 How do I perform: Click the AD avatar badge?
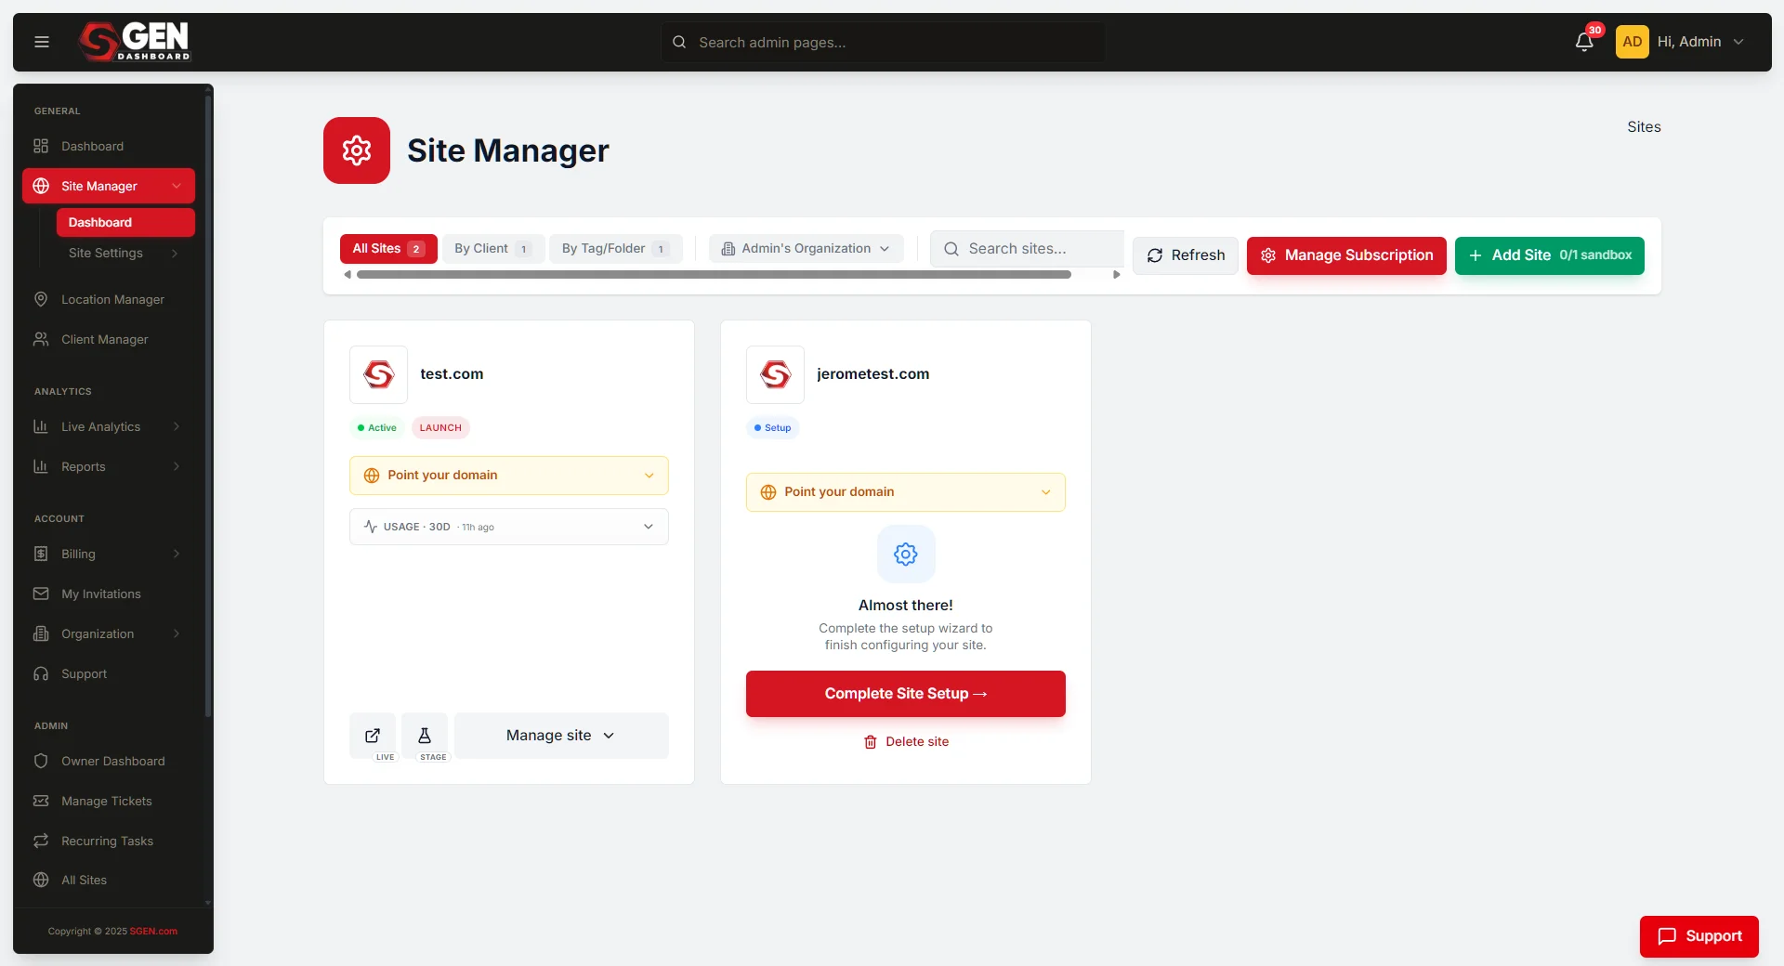1632,42
